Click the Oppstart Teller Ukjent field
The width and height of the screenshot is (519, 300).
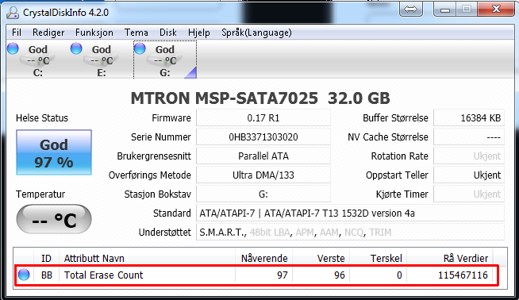469,175
